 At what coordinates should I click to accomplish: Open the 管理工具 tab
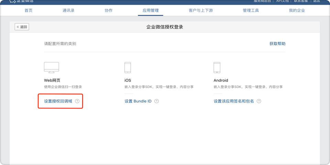coord(251,10)
